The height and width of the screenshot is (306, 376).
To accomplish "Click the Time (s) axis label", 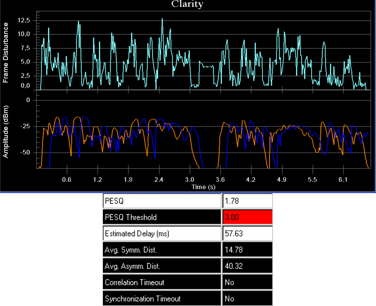I will 203,187.
